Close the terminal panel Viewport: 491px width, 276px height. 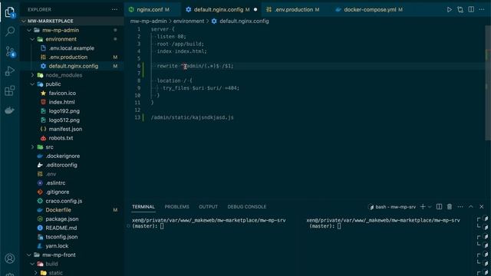pyautogui.click(x=481, y=206)
